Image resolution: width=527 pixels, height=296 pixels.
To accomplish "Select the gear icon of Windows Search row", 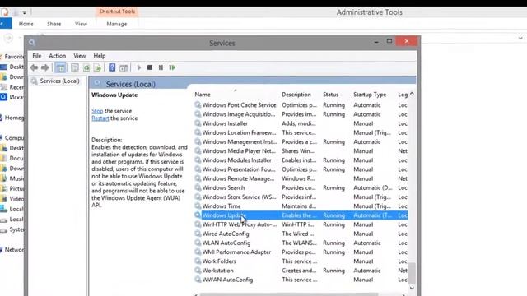I will pos(198,187).
